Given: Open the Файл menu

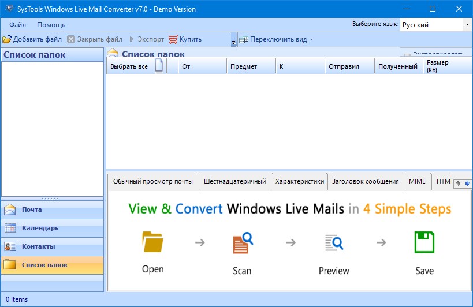Looking at the screenshot, I should (x=17, y=25).
